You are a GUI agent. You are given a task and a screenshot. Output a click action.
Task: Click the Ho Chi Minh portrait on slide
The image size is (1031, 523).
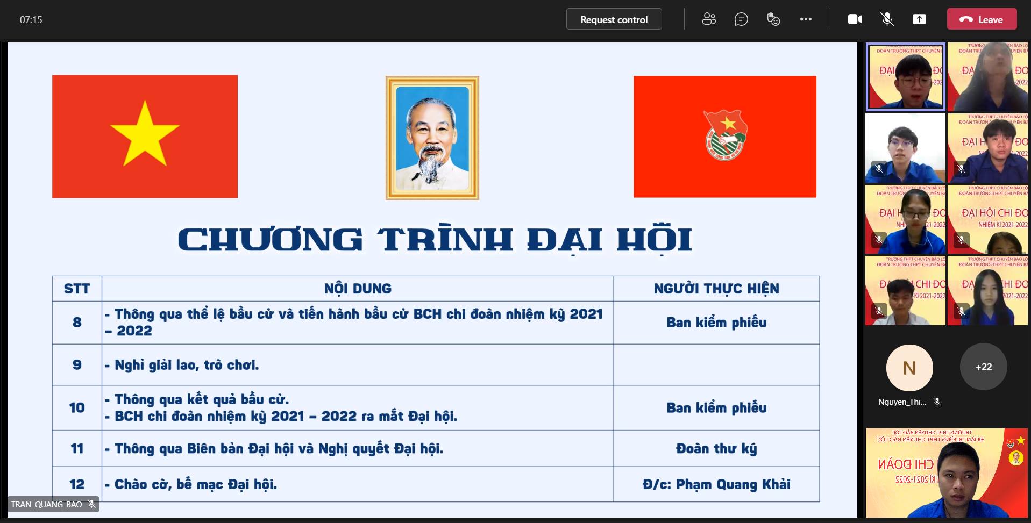(x=432, y=138)
